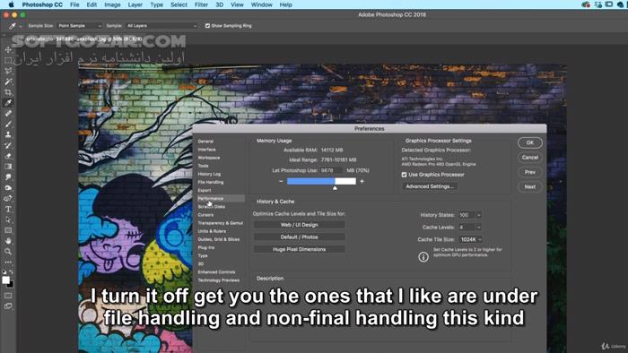Click the memory usage slider bar

click(321, 182)
